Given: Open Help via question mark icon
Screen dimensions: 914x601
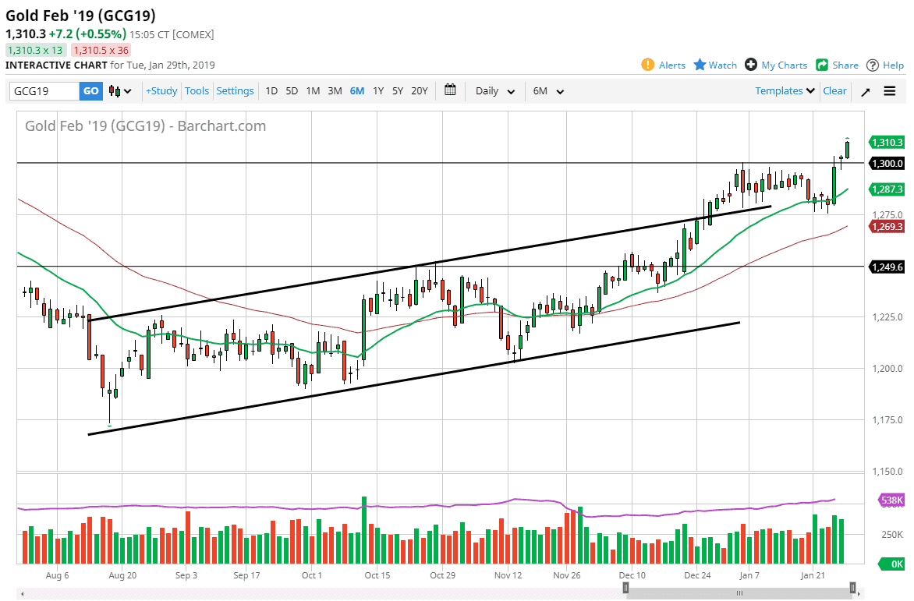Looking at the screenshot, I should coord(873,65).
